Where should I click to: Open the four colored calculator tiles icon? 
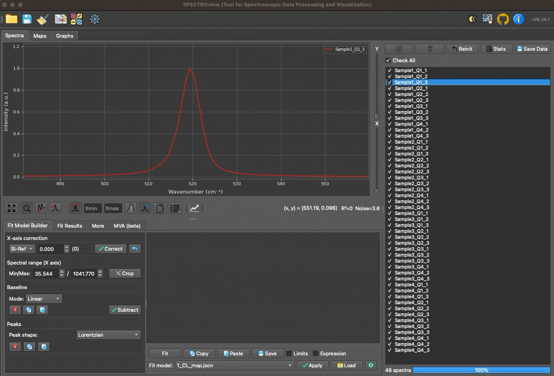pos(76,19)
